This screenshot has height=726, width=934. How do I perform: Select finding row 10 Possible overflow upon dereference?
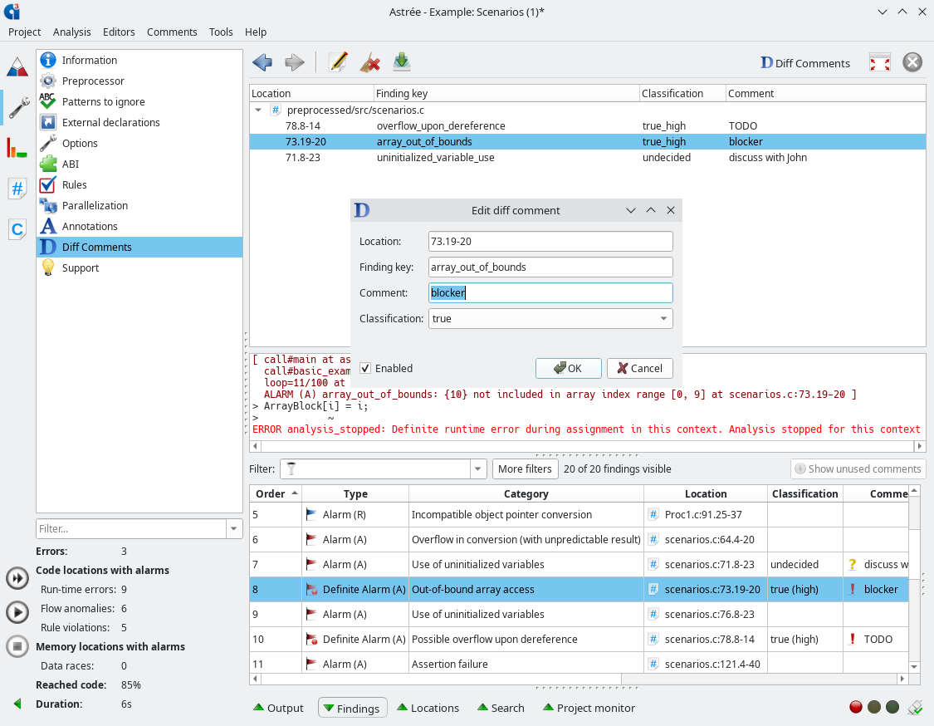click(579, 639)
